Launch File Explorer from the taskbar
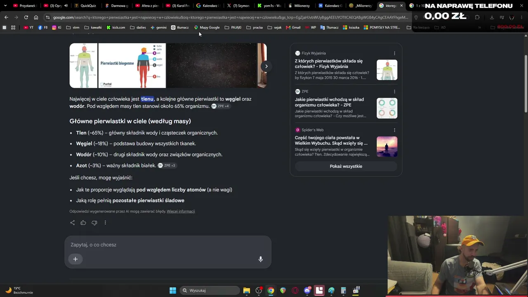 (x=247, y=290)
